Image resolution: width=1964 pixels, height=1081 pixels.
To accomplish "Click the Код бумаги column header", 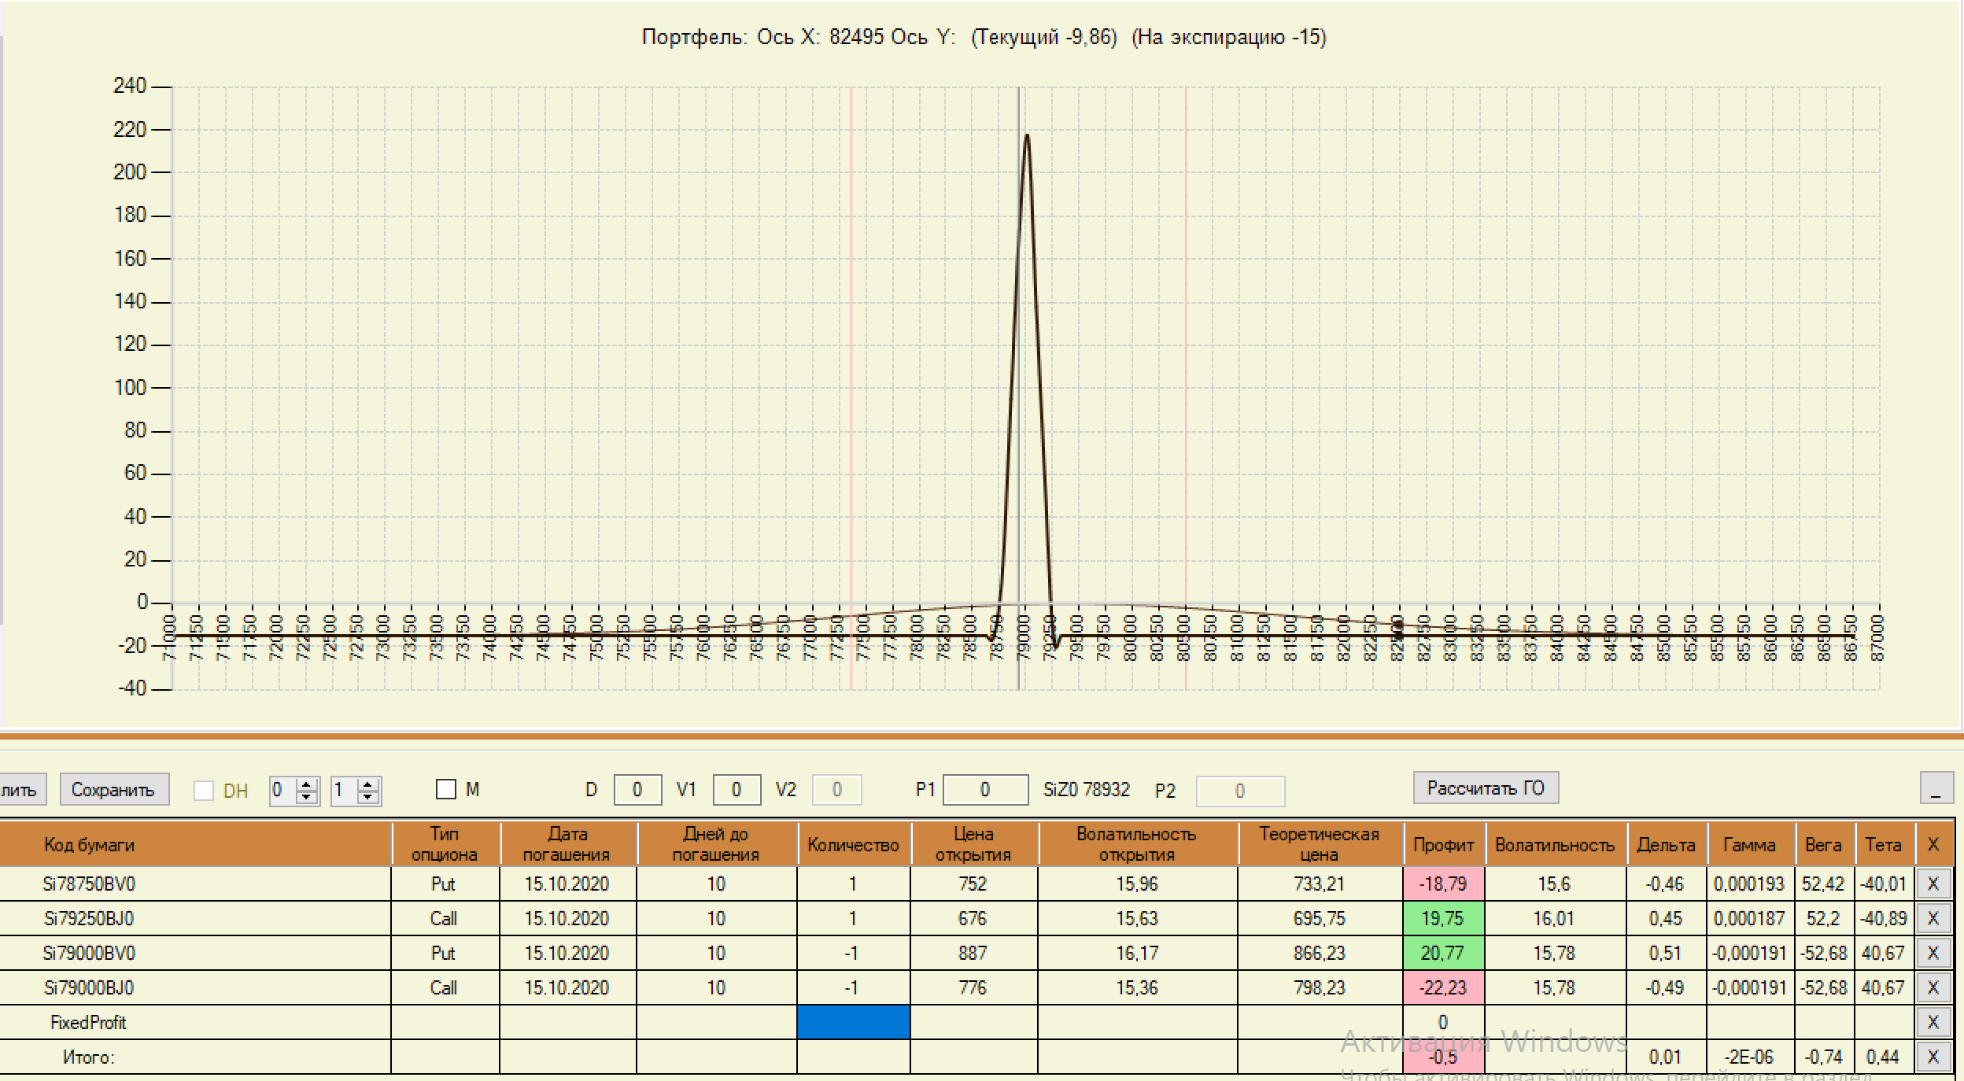I will 89,844.
